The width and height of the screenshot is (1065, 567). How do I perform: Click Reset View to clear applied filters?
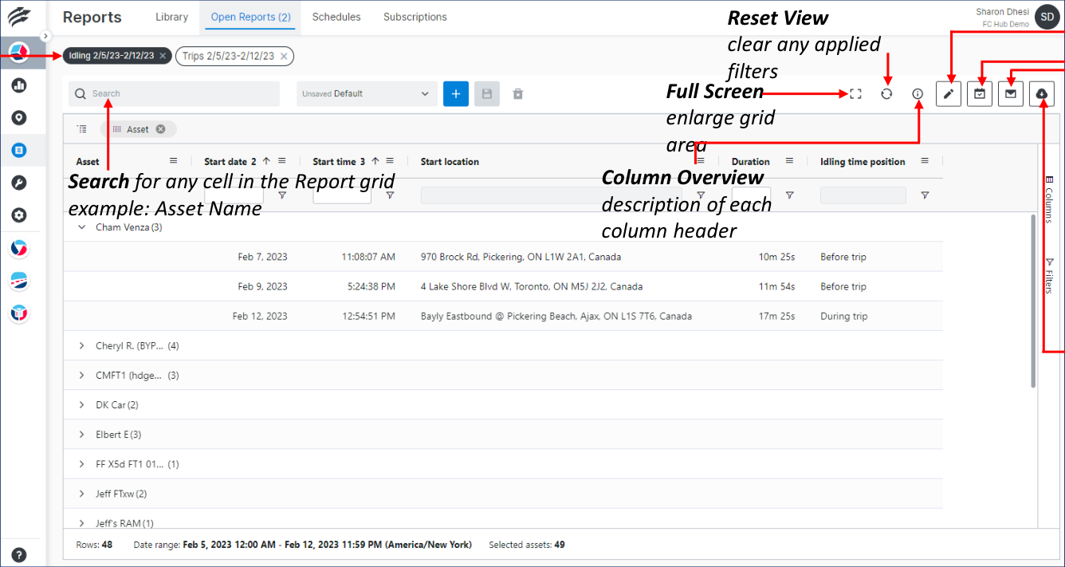point(886,93)
